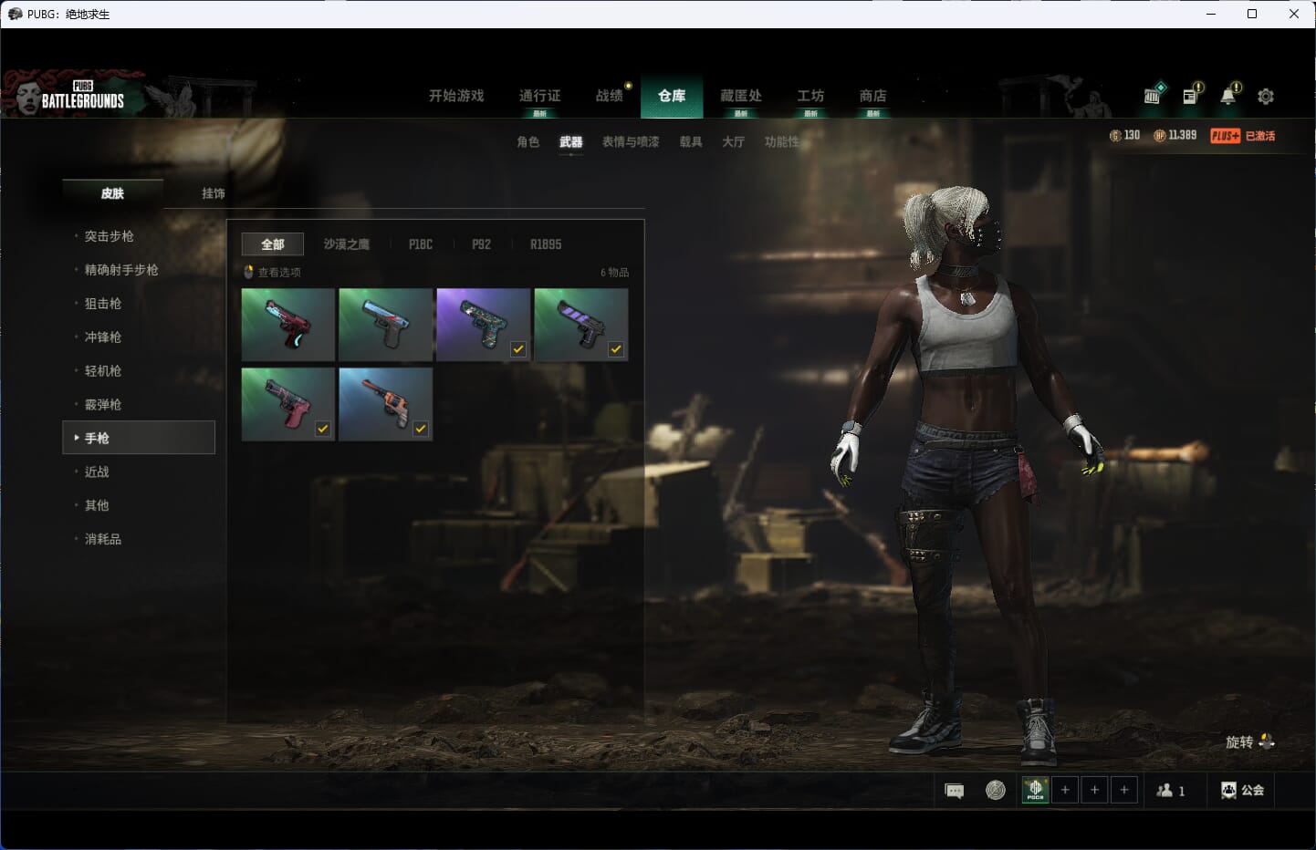
Task: Switch to the 载具 vehicles sub-tab
Action: pos(691,142)
